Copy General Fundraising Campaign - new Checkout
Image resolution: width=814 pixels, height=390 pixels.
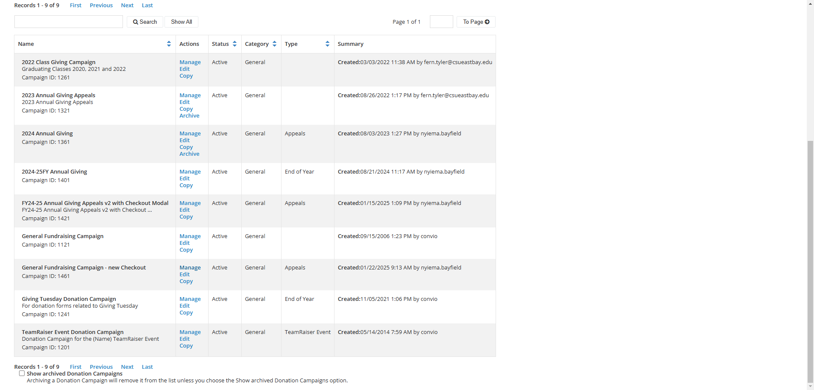pyautogui.click(x=186, y=281)
